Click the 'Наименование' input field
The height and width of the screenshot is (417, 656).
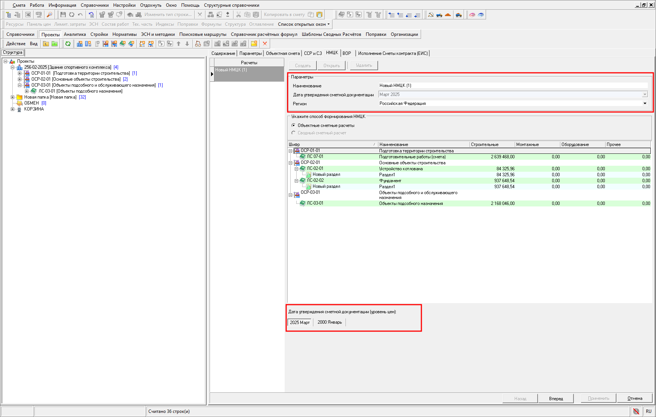(513, 85)
